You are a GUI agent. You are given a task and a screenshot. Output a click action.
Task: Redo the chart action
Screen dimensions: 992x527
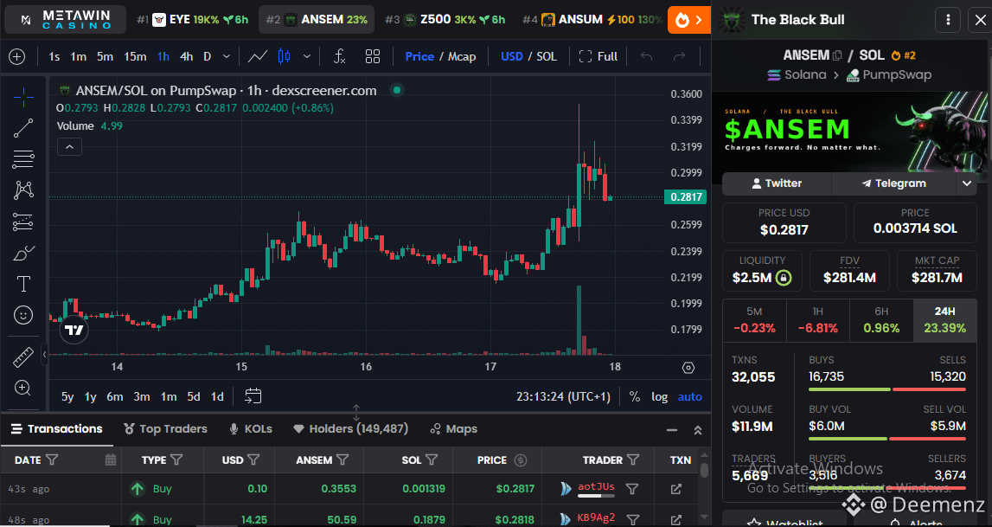(679, 56)
